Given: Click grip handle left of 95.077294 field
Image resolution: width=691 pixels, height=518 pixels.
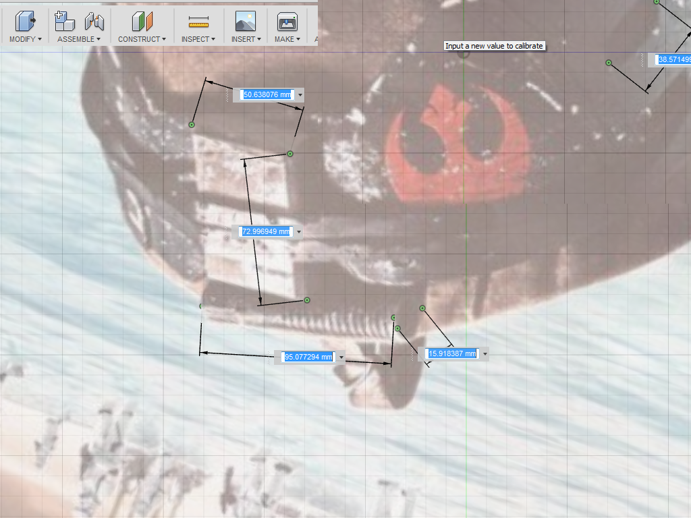Looking at the screenshot, I should pos(269,357).
